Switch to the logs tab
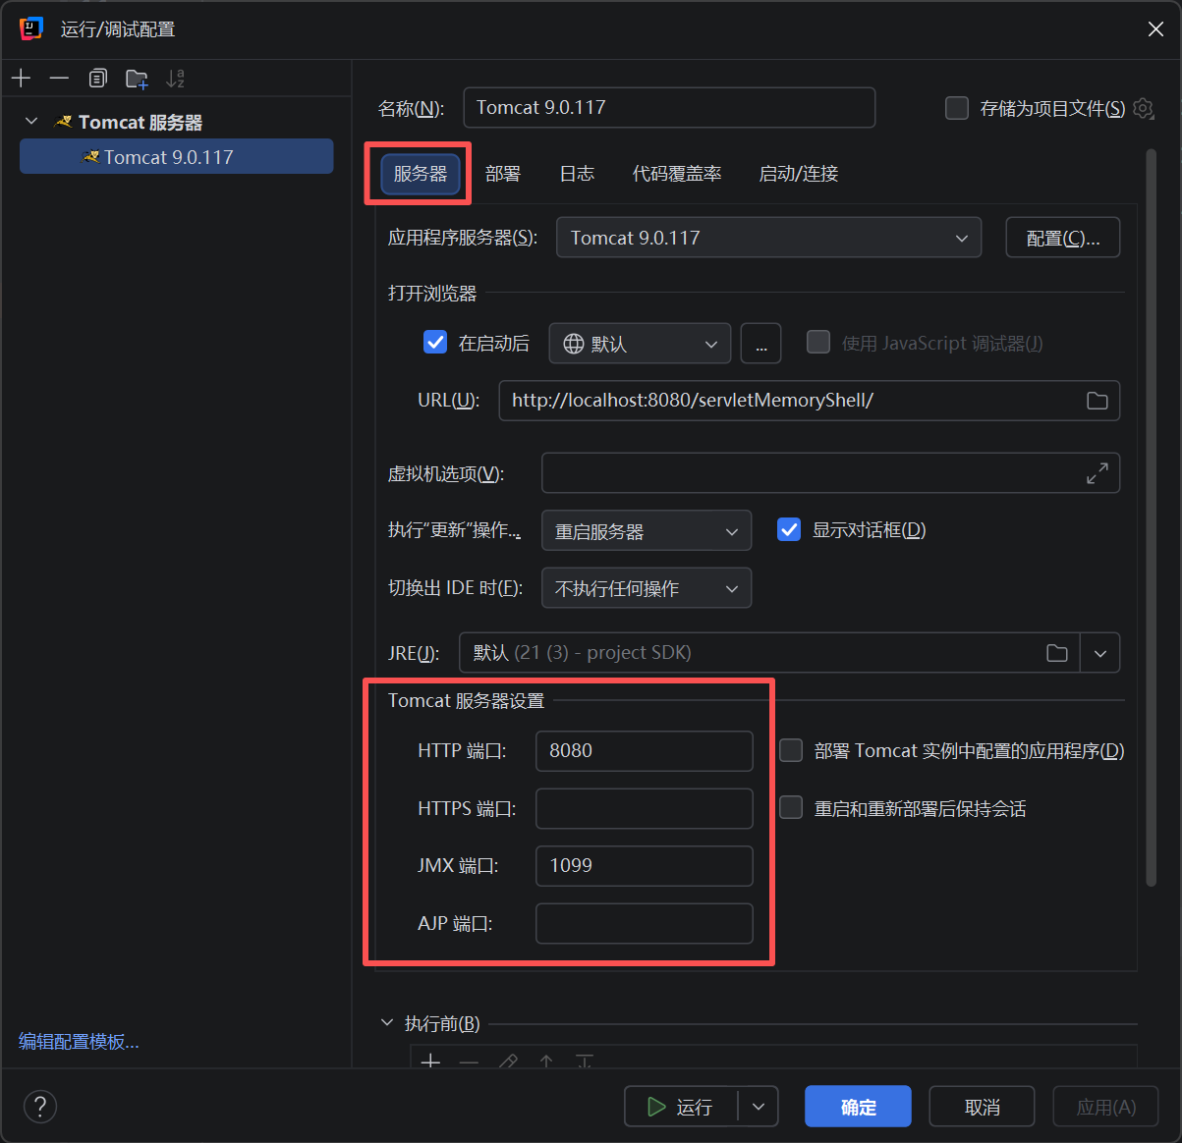This screenshot has height=1143, width=1182. tap(577, 174)
